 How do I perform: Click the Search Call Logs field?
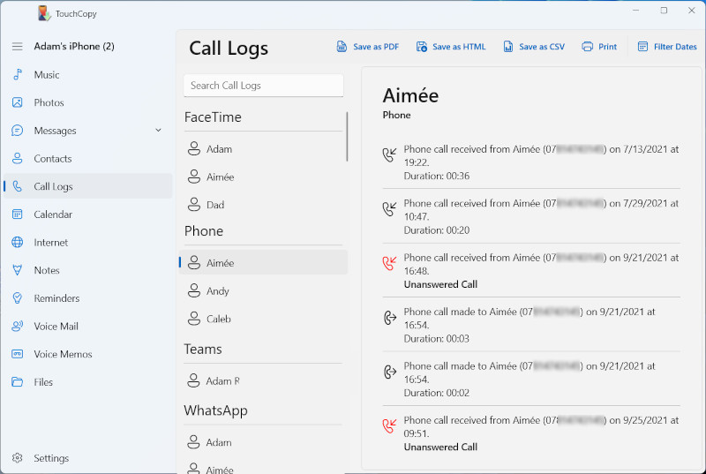coord(263,86)
